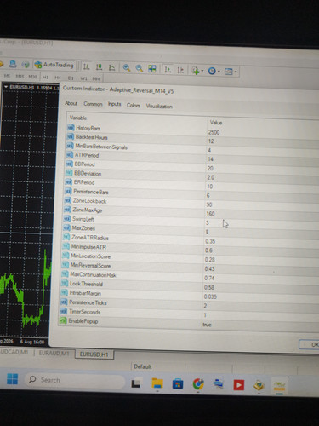Open the templates icon

(x=229, y=72)
